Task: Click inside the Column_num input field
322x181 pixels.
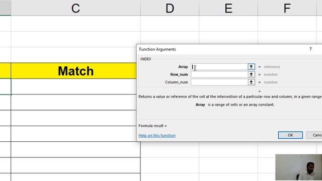Action: 219,82
